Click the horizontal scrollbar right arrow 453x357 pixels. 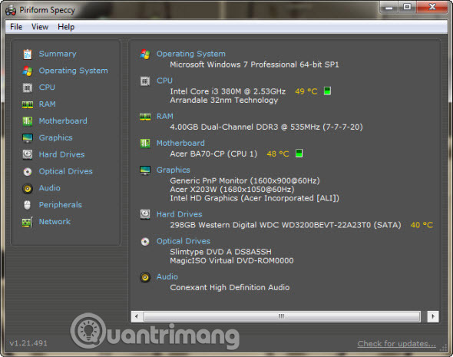coord(433,316)
